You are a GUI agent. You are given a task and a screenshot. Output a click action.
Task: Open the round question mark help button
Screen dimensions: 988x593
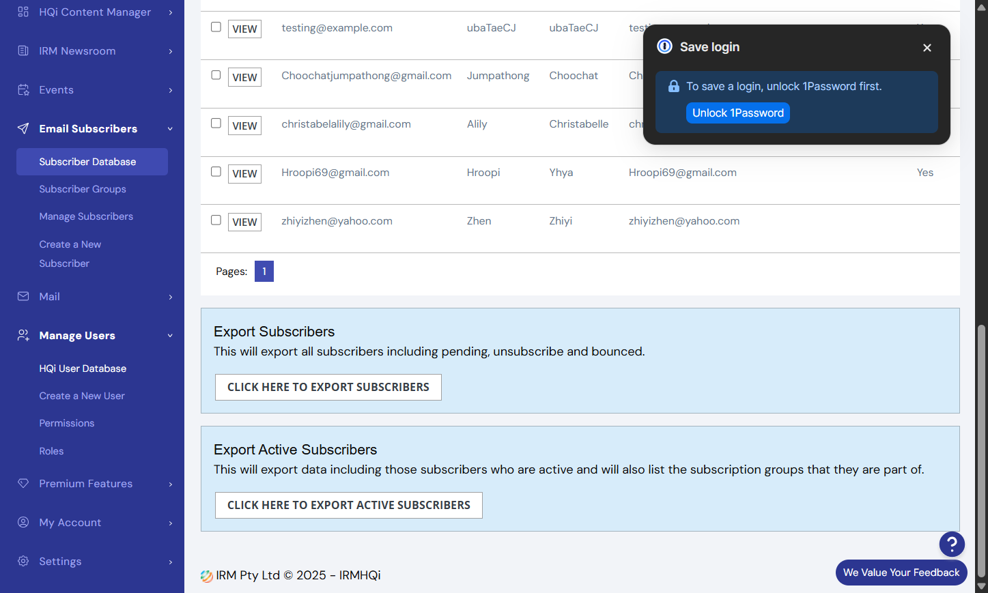(952, 544)
